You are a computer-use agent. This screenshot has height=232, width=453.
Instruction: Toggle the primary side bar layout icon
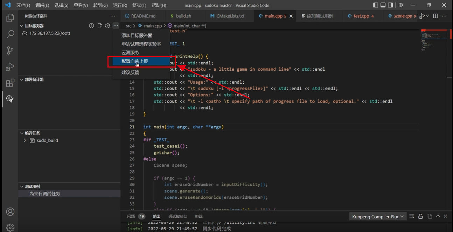pyautogui.click(x=376, y=5)
